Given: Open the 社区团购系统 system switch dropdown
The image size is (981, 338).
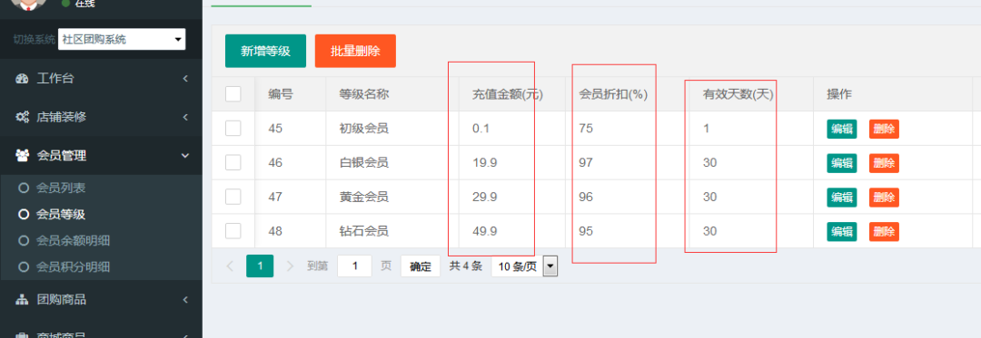Looking at the screenshot, I should pos(122,39).
